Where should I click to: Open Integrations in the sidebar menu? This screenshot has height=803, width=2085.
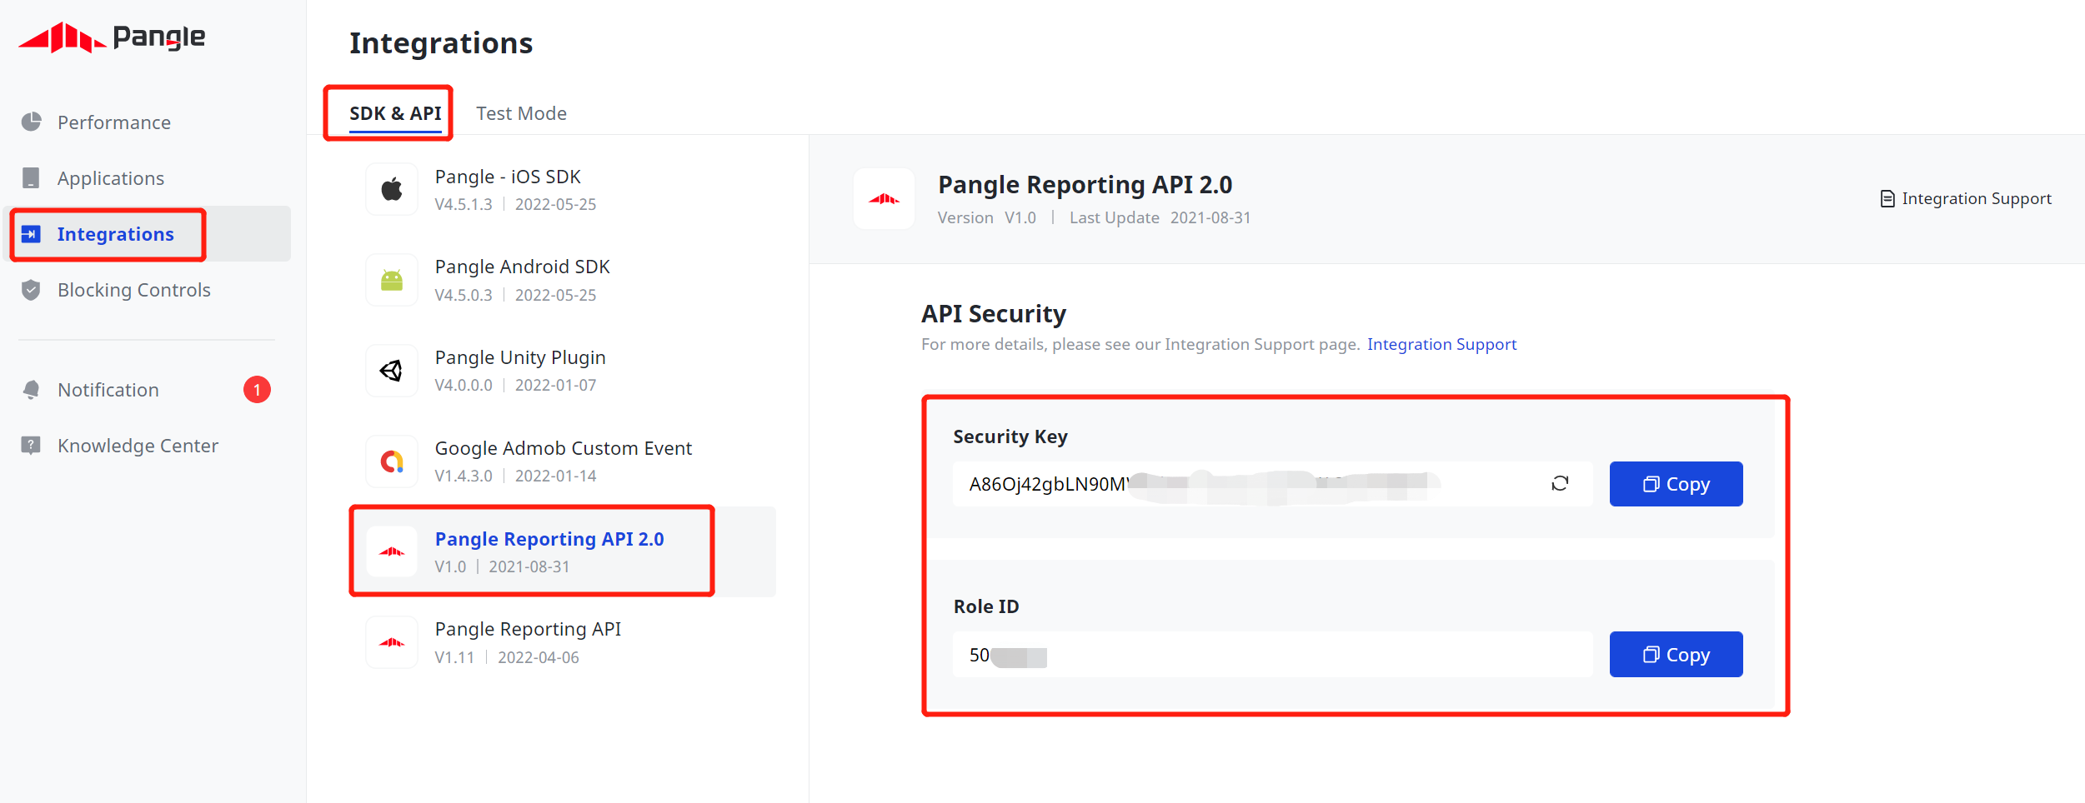pyautogui.click(x=115, y=234)
